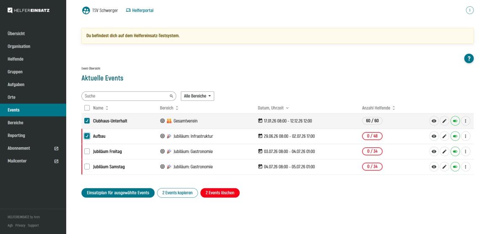This screenshot has width=489, height=234.
Task: Click the 0 / 48 helper count badge
Action: pyautogui.click(x=372, y=136)
